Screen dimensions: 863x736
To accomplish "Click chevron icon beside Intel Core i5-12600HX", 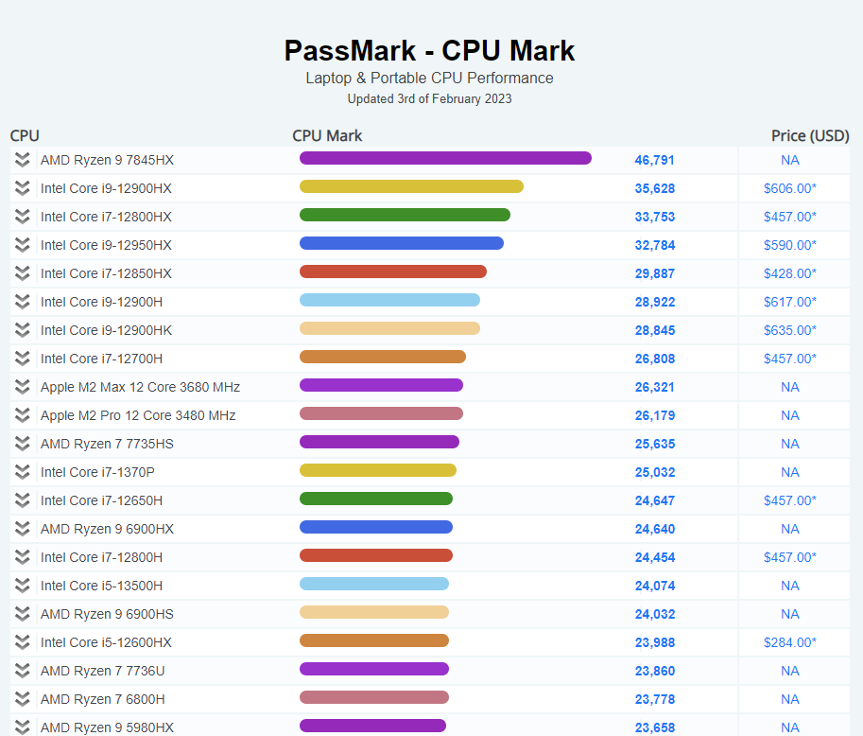I will click(x=22, y=642).
